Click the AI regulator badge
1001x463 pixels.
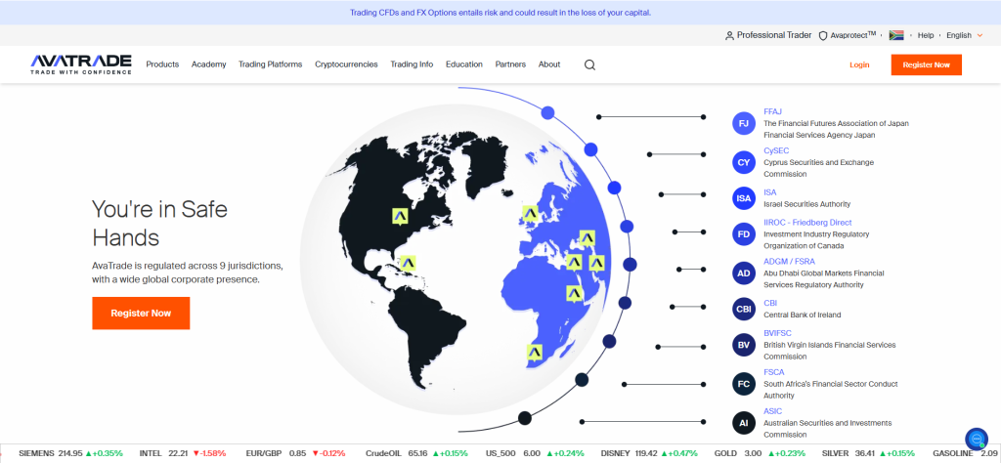[x=744, y=423]
